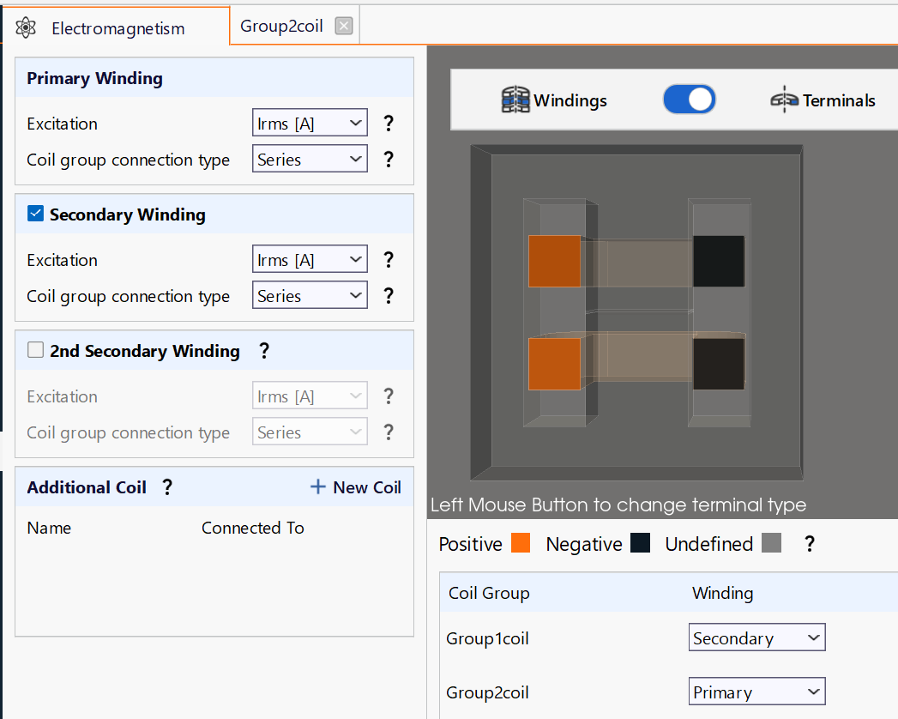Click the Undefined gray legend swatch
The width and height of the screenshot is (898, 719).
point(771,542)
